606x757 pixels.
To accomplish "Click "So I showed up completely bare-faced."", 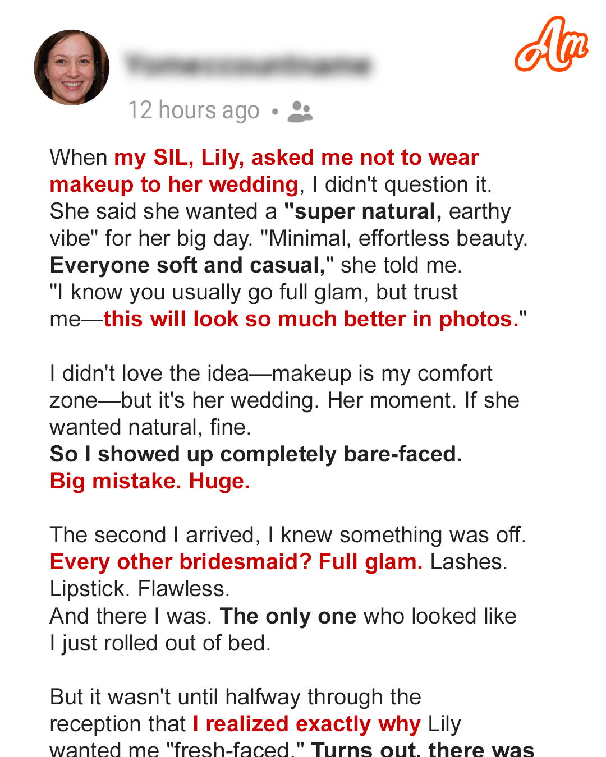I will pyautogui.click(x=256, y=454).
